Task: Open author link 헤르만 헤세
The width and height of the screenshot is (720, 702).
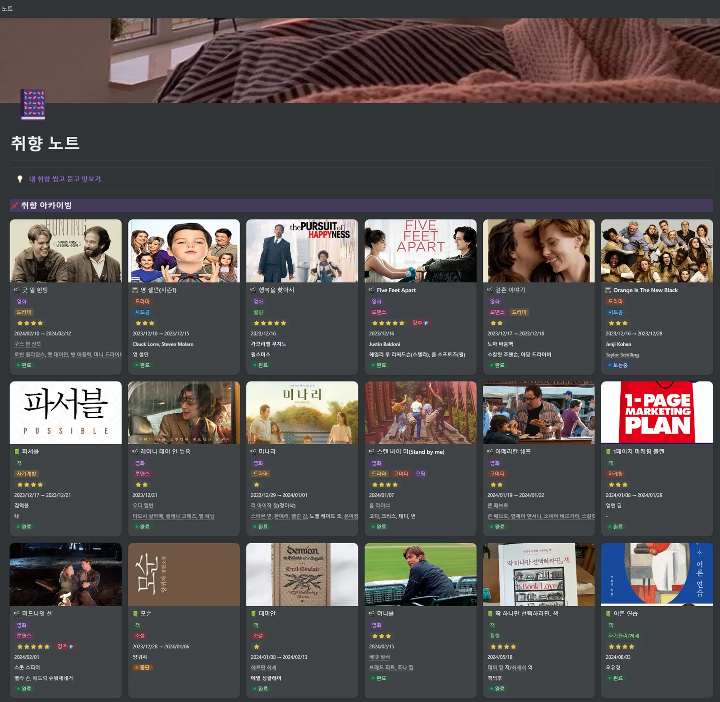Action: [x=264, y=667]
